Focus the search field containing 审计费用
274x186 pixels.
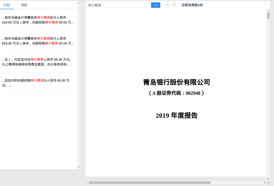coord(119,5)
